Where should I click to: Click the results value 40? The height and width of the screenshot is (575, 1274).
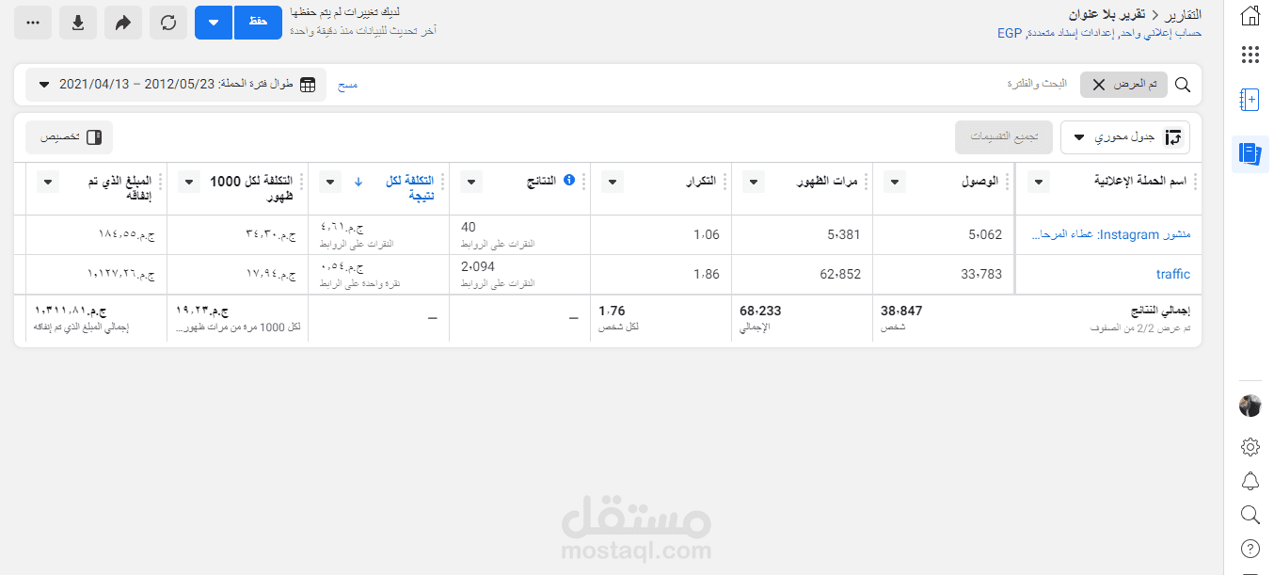[469, 227]
